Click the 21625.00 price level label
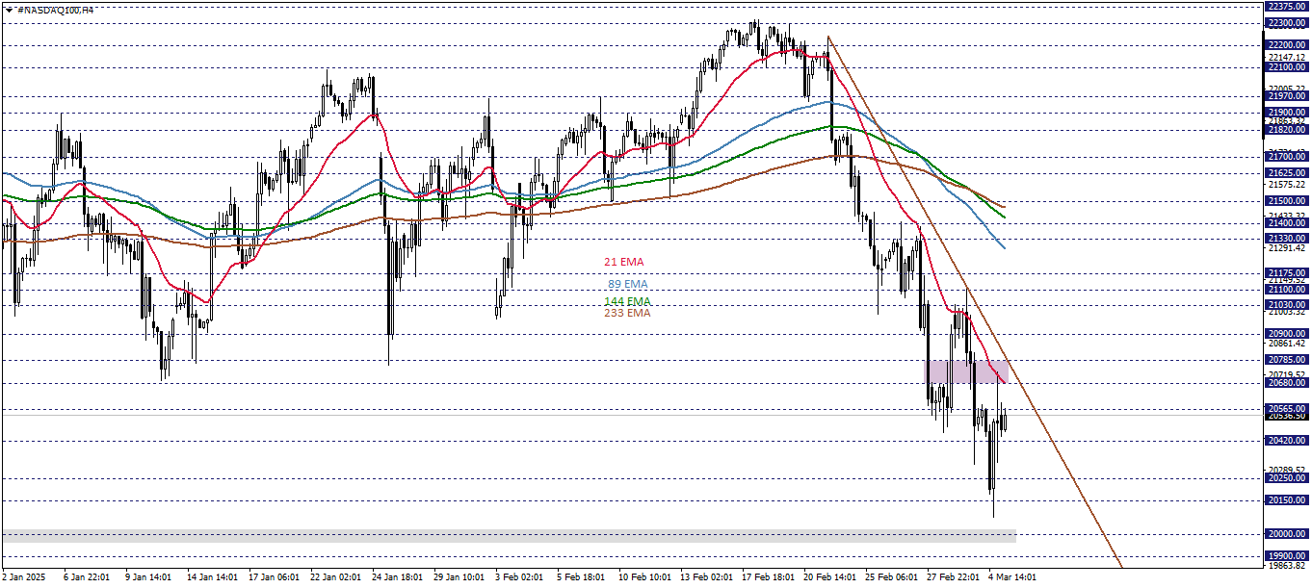 [1287, 172]
